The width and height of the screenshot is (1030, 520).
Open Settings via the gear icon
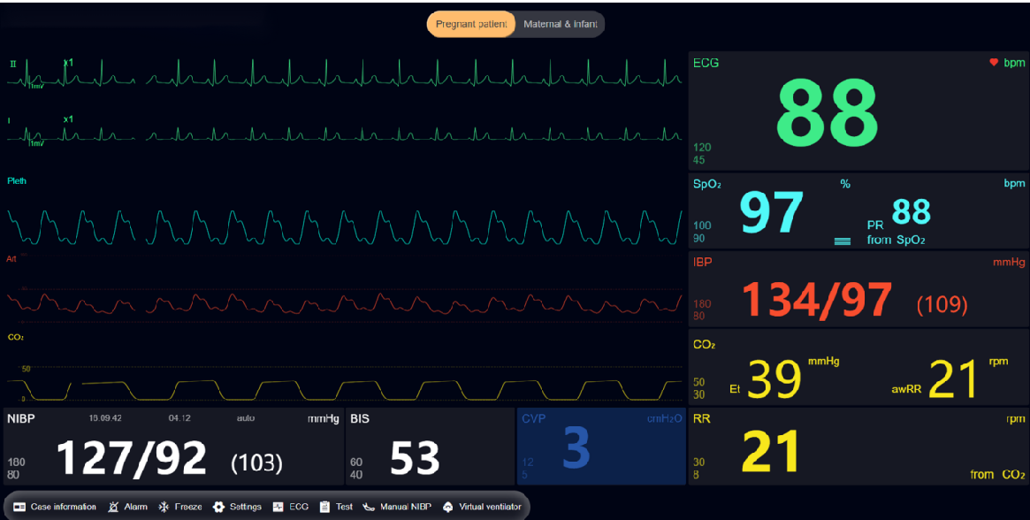[218, 507]
